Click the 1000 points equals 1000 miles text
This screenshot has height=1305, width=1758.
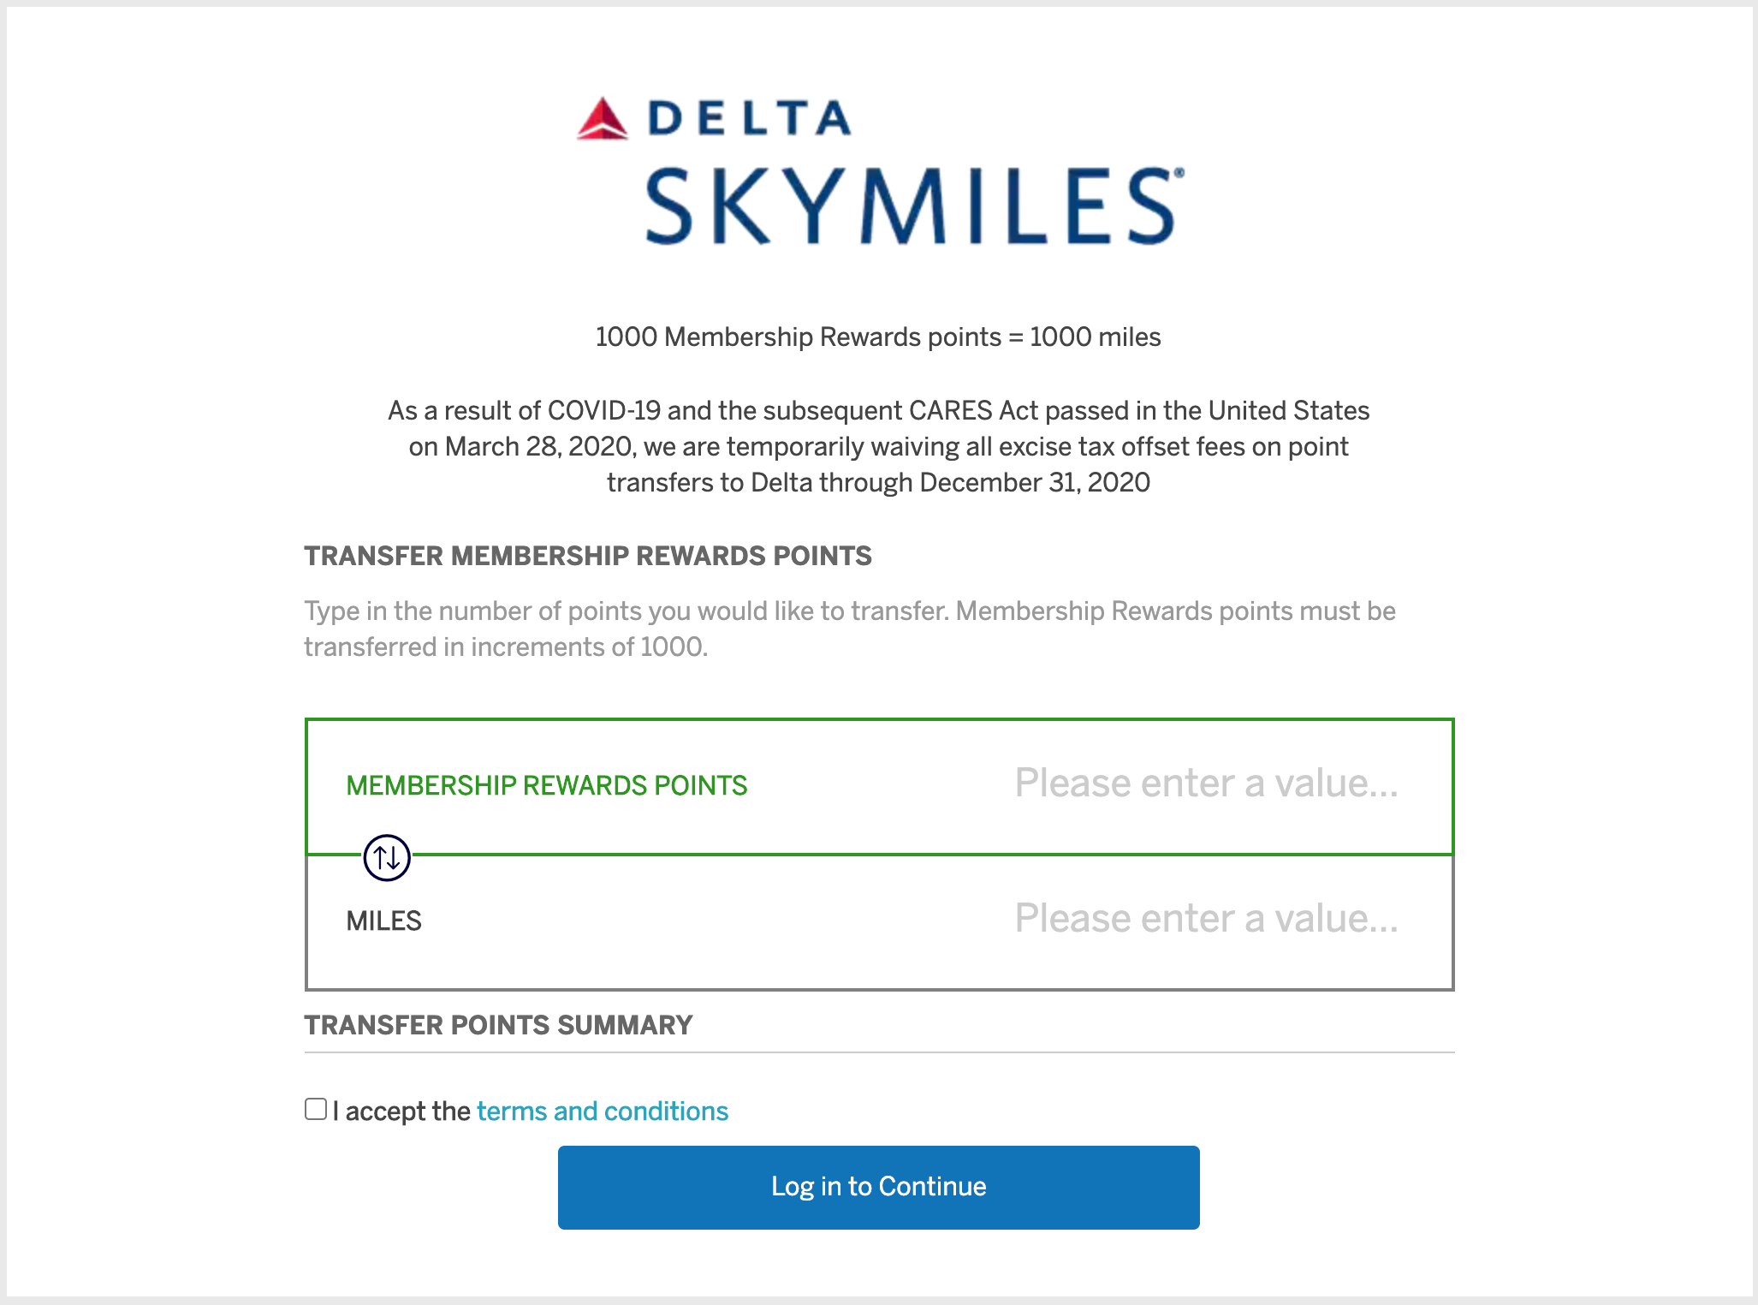[x=878, y=337]
